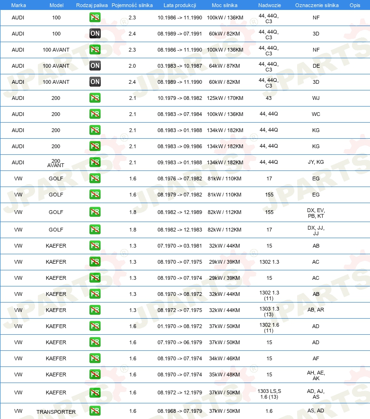
Task: Click the Lata produkcji column header
Action: coord(180,5)
